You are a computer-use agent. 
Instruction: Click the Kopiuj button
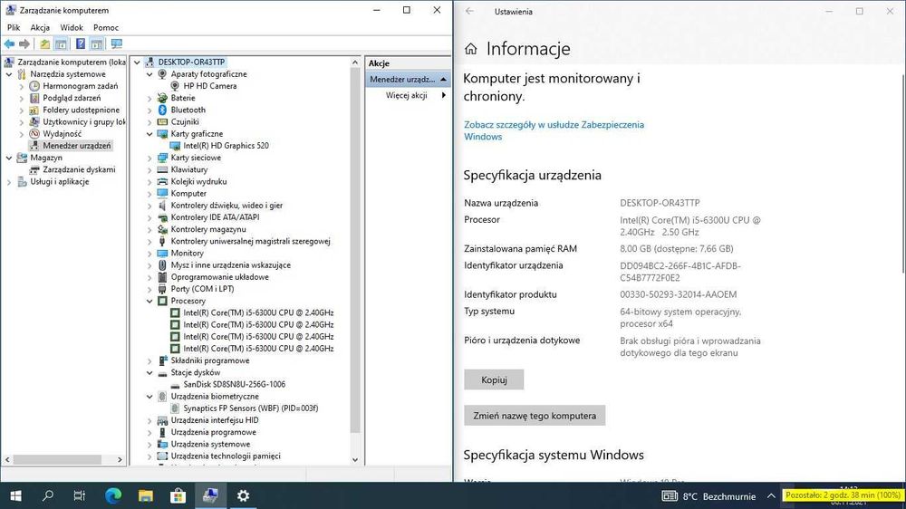(x=494, y=379)
